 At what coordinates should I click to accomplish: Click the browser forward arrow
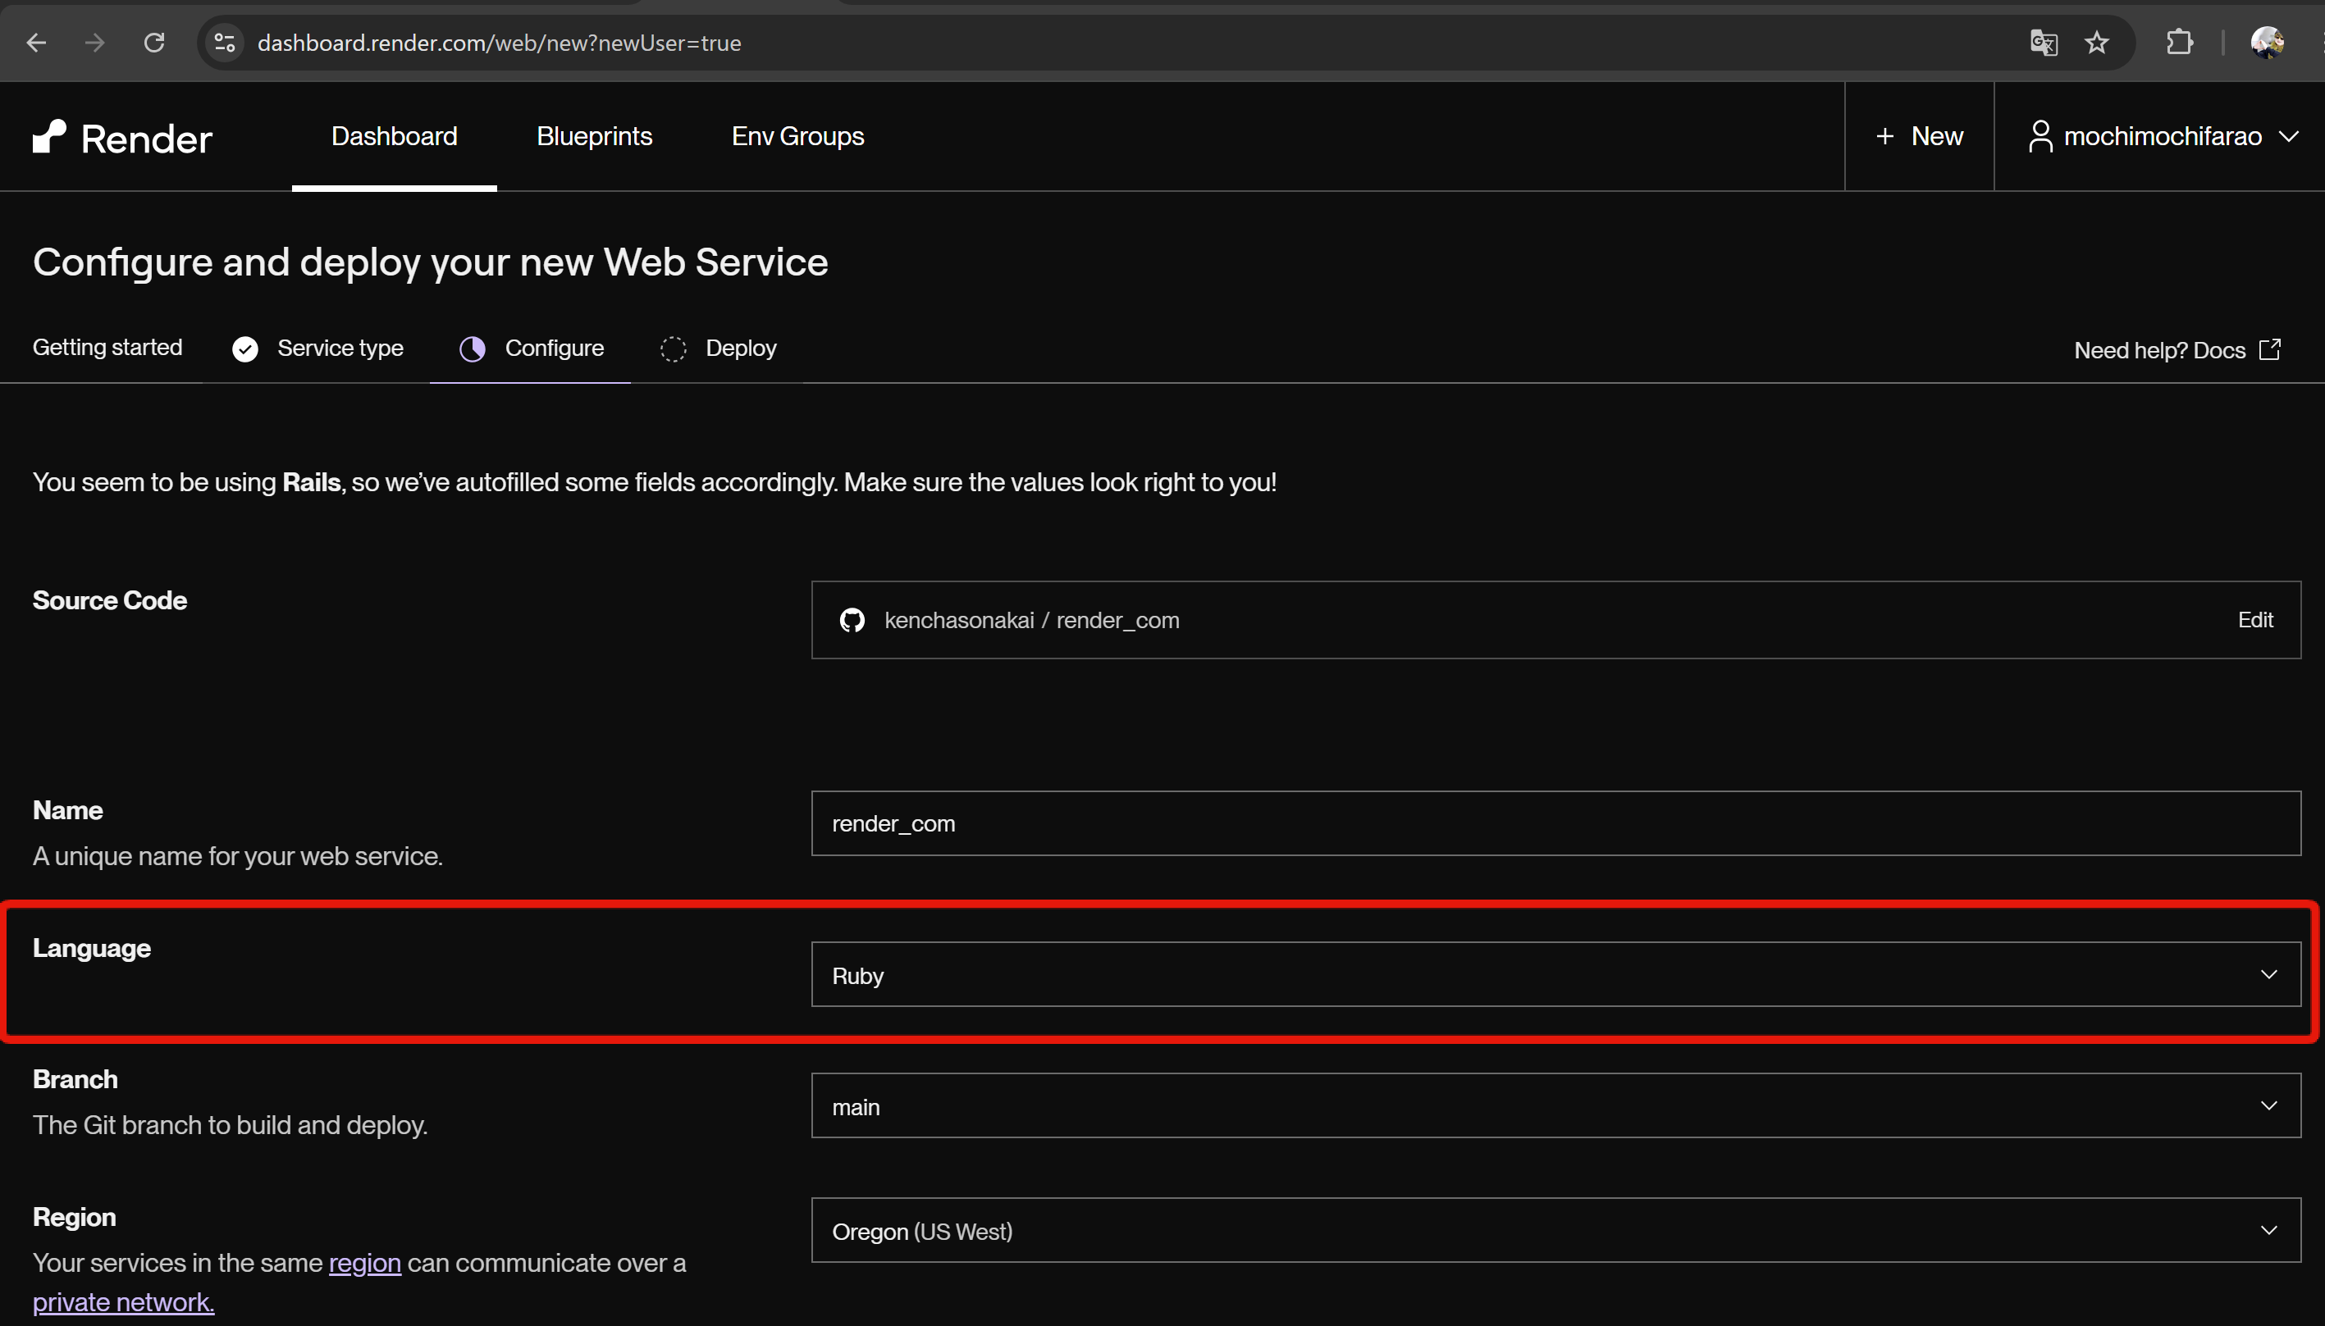pyautogui.click(x=94, y=43)
